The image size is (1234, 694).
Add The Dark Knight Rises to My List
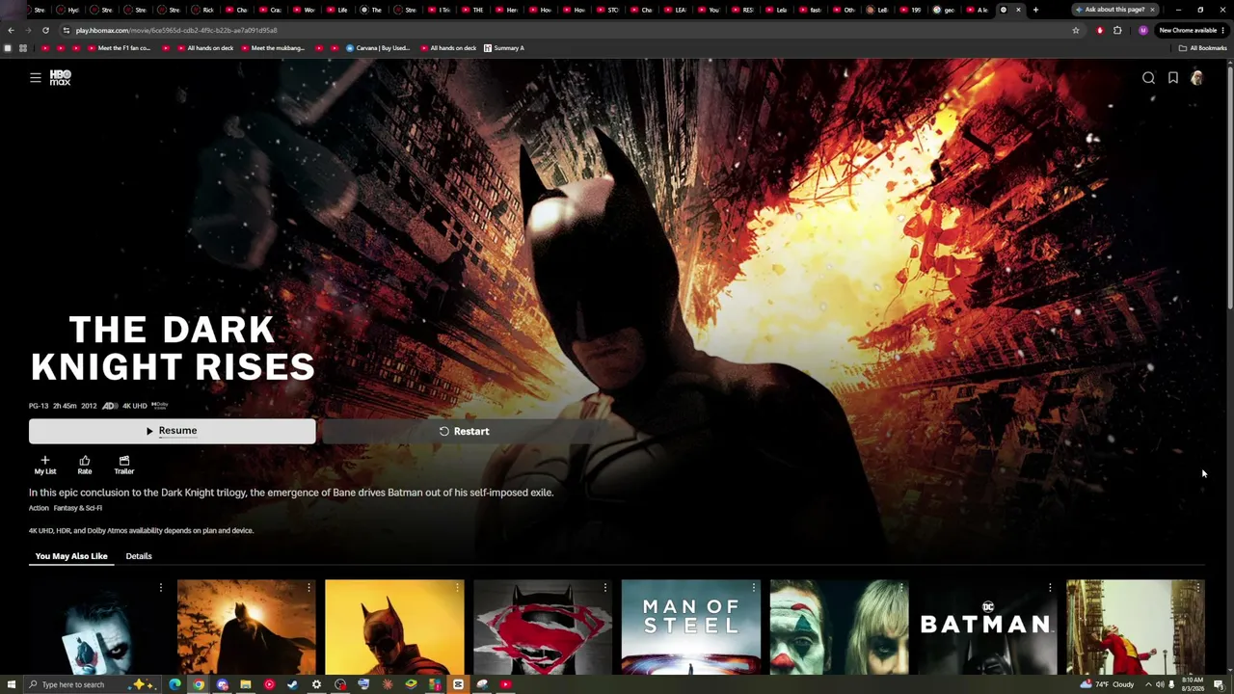(45, 465)
